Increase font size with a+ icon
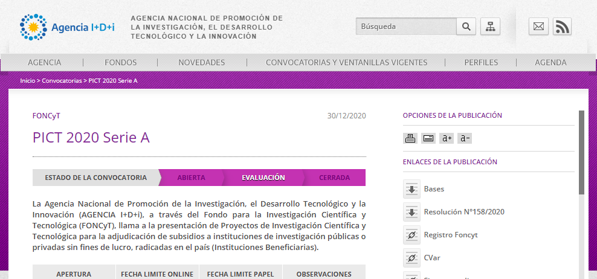Image resolution: width=597 pixels, height=279 pixels. (446, 138)
